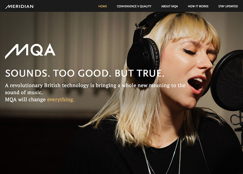Click the highlighted word everything
The image size is (243, 174).
(x=61, y=100)
